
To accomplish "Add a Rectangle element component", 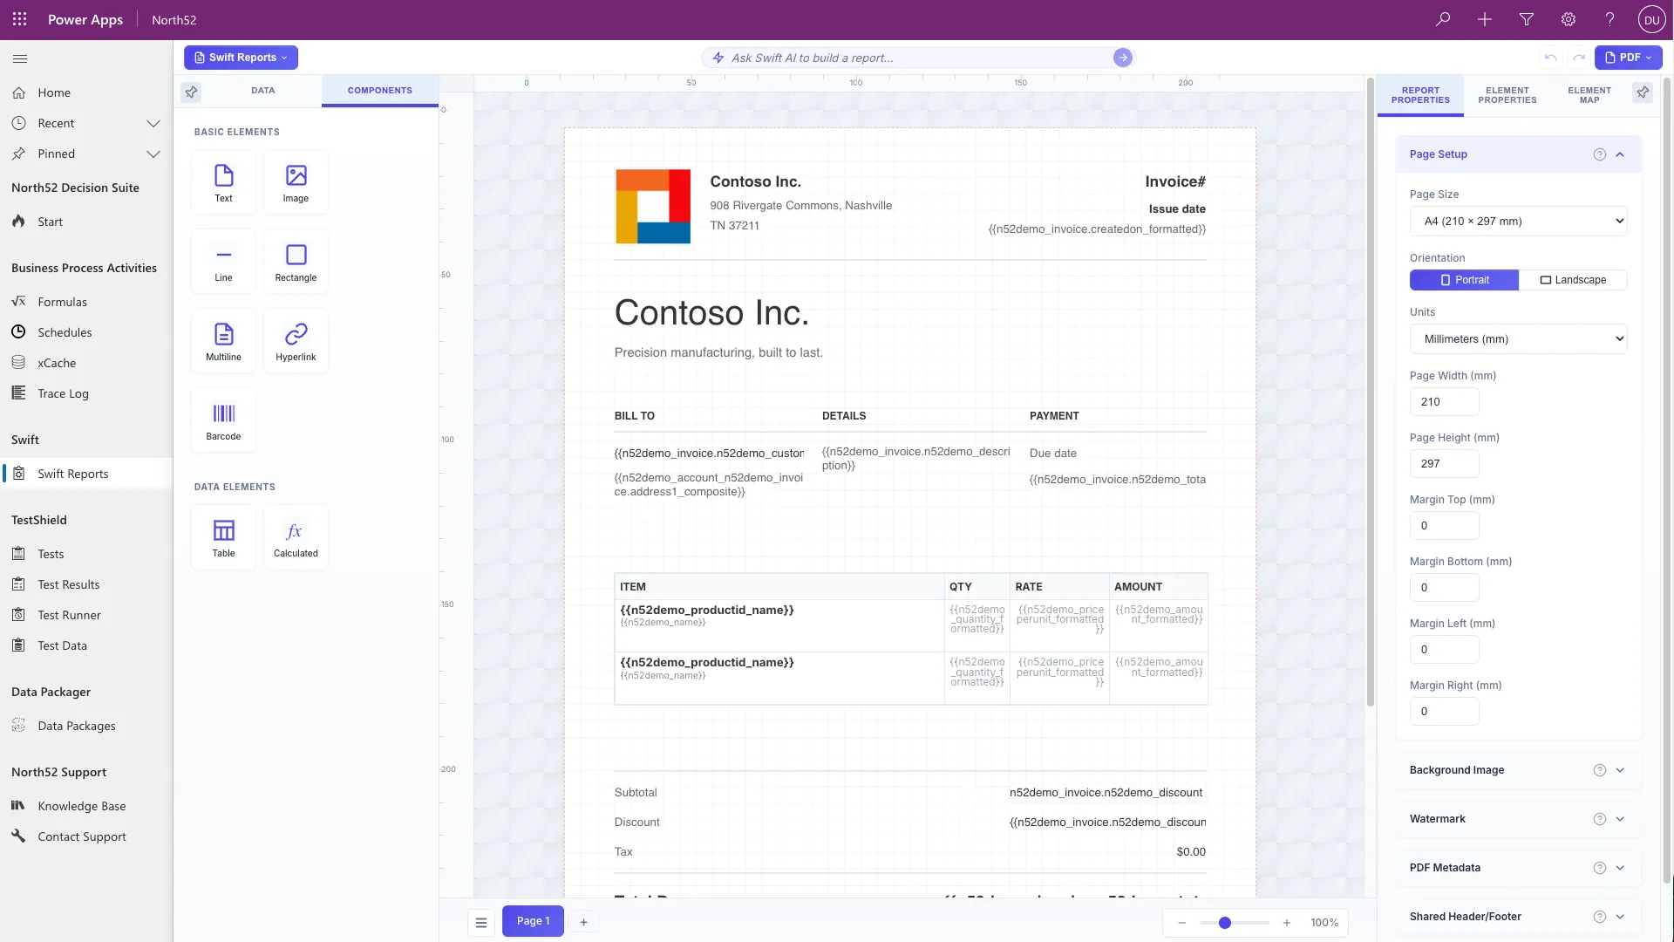I will 296,262.
